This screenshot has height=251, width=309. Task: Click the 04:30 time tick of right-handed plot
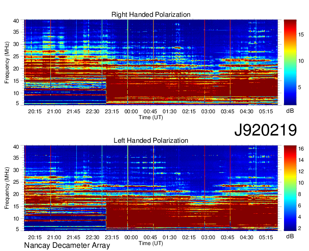[x=247, y=111]
